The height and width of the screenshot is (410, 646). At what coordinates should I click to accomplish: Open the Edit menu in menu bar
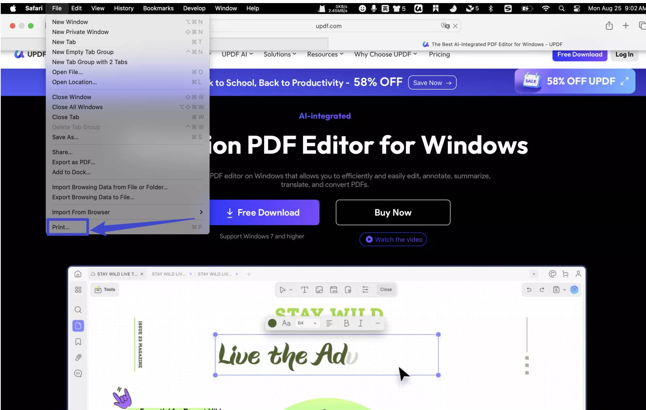76,8
